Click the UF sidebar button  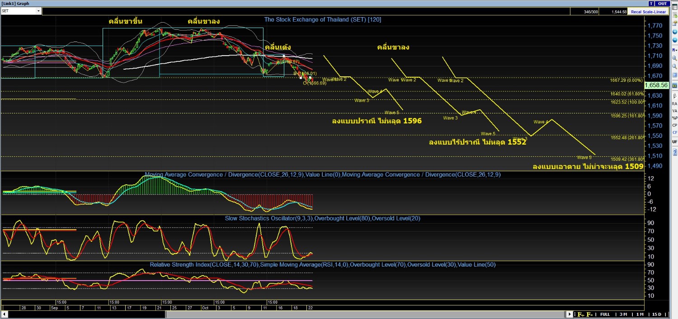(674, 142)
